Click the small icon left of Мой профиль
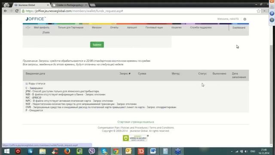Screen dimensions: 275x155 click(x=28, y=28)
